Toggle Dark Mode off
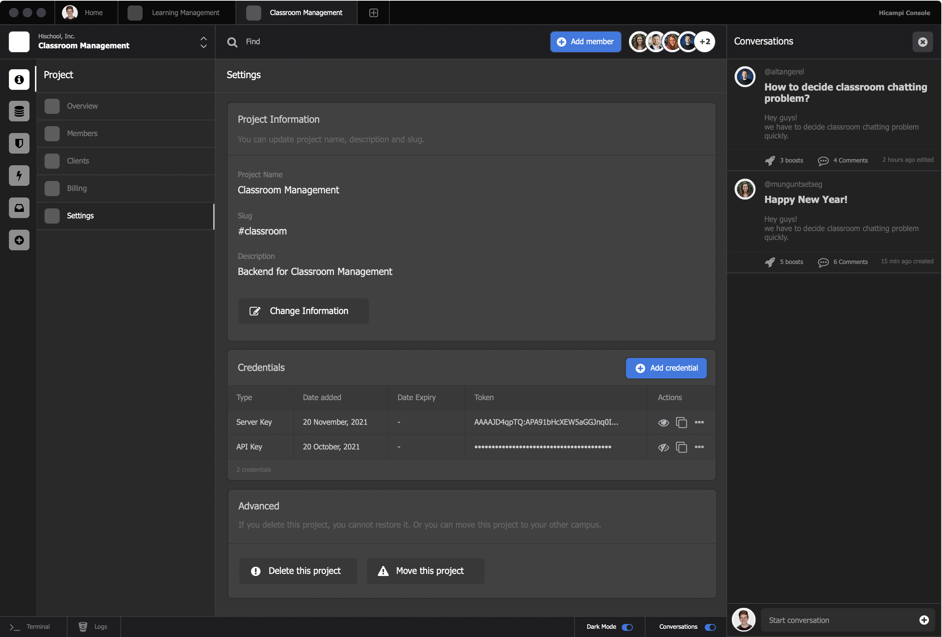Image resolution: width=942 pixels, height=637 pixels. coord(627,627)
